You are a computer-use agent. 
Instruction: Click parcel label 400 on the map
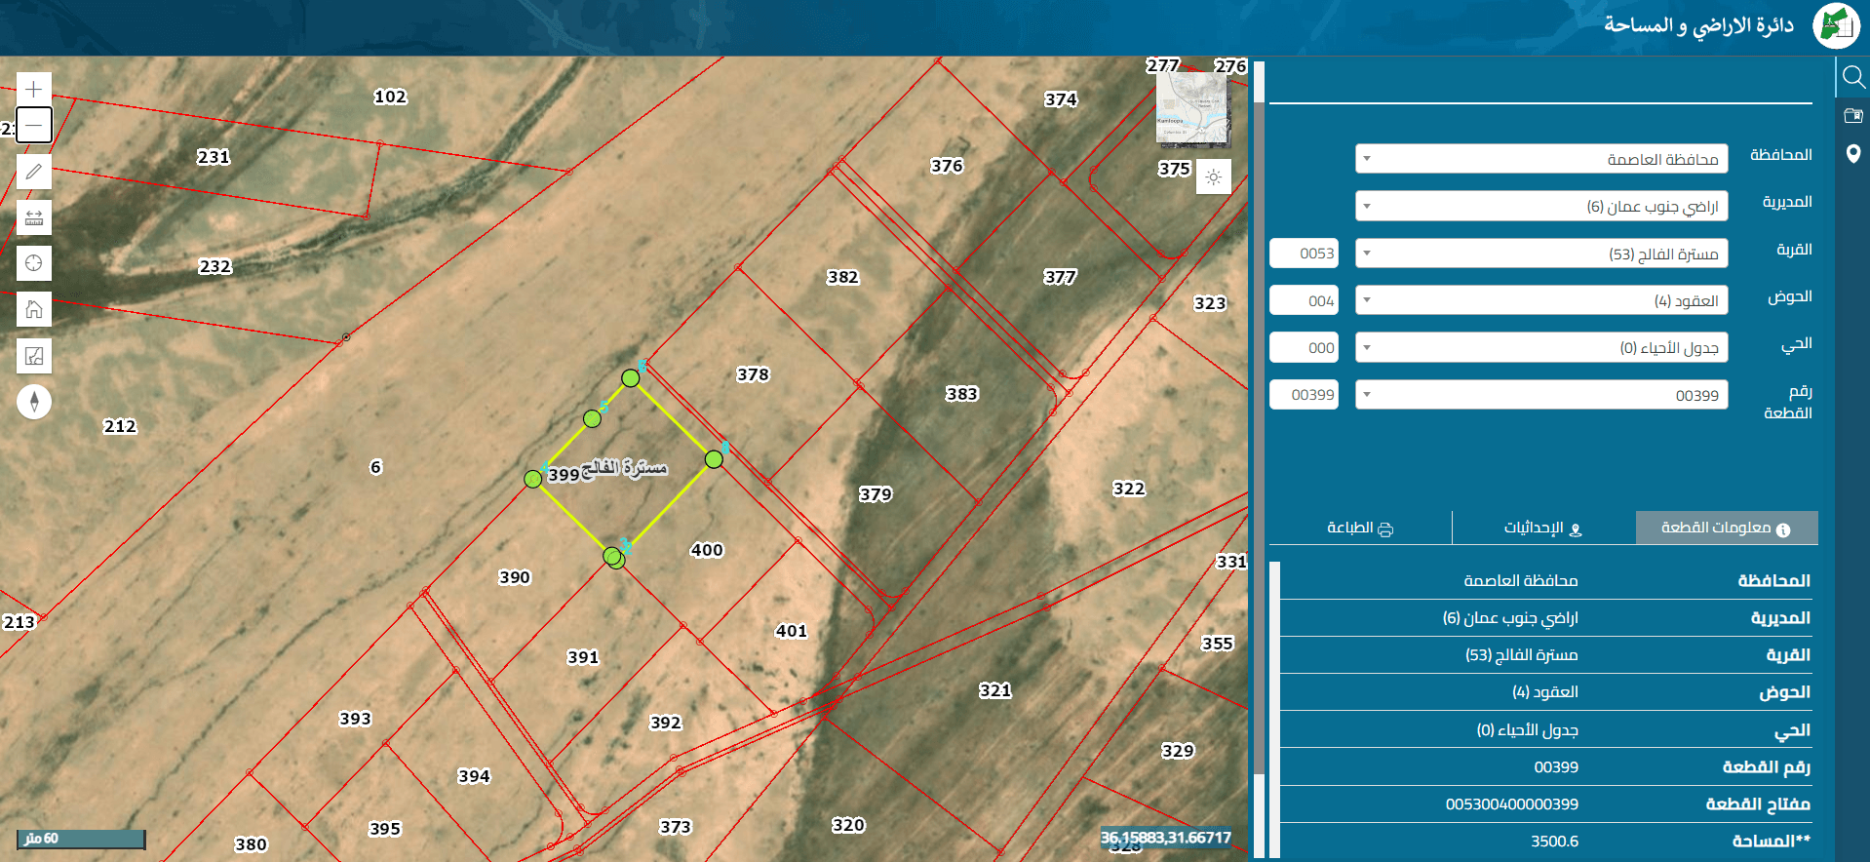(x=707, y=550)
